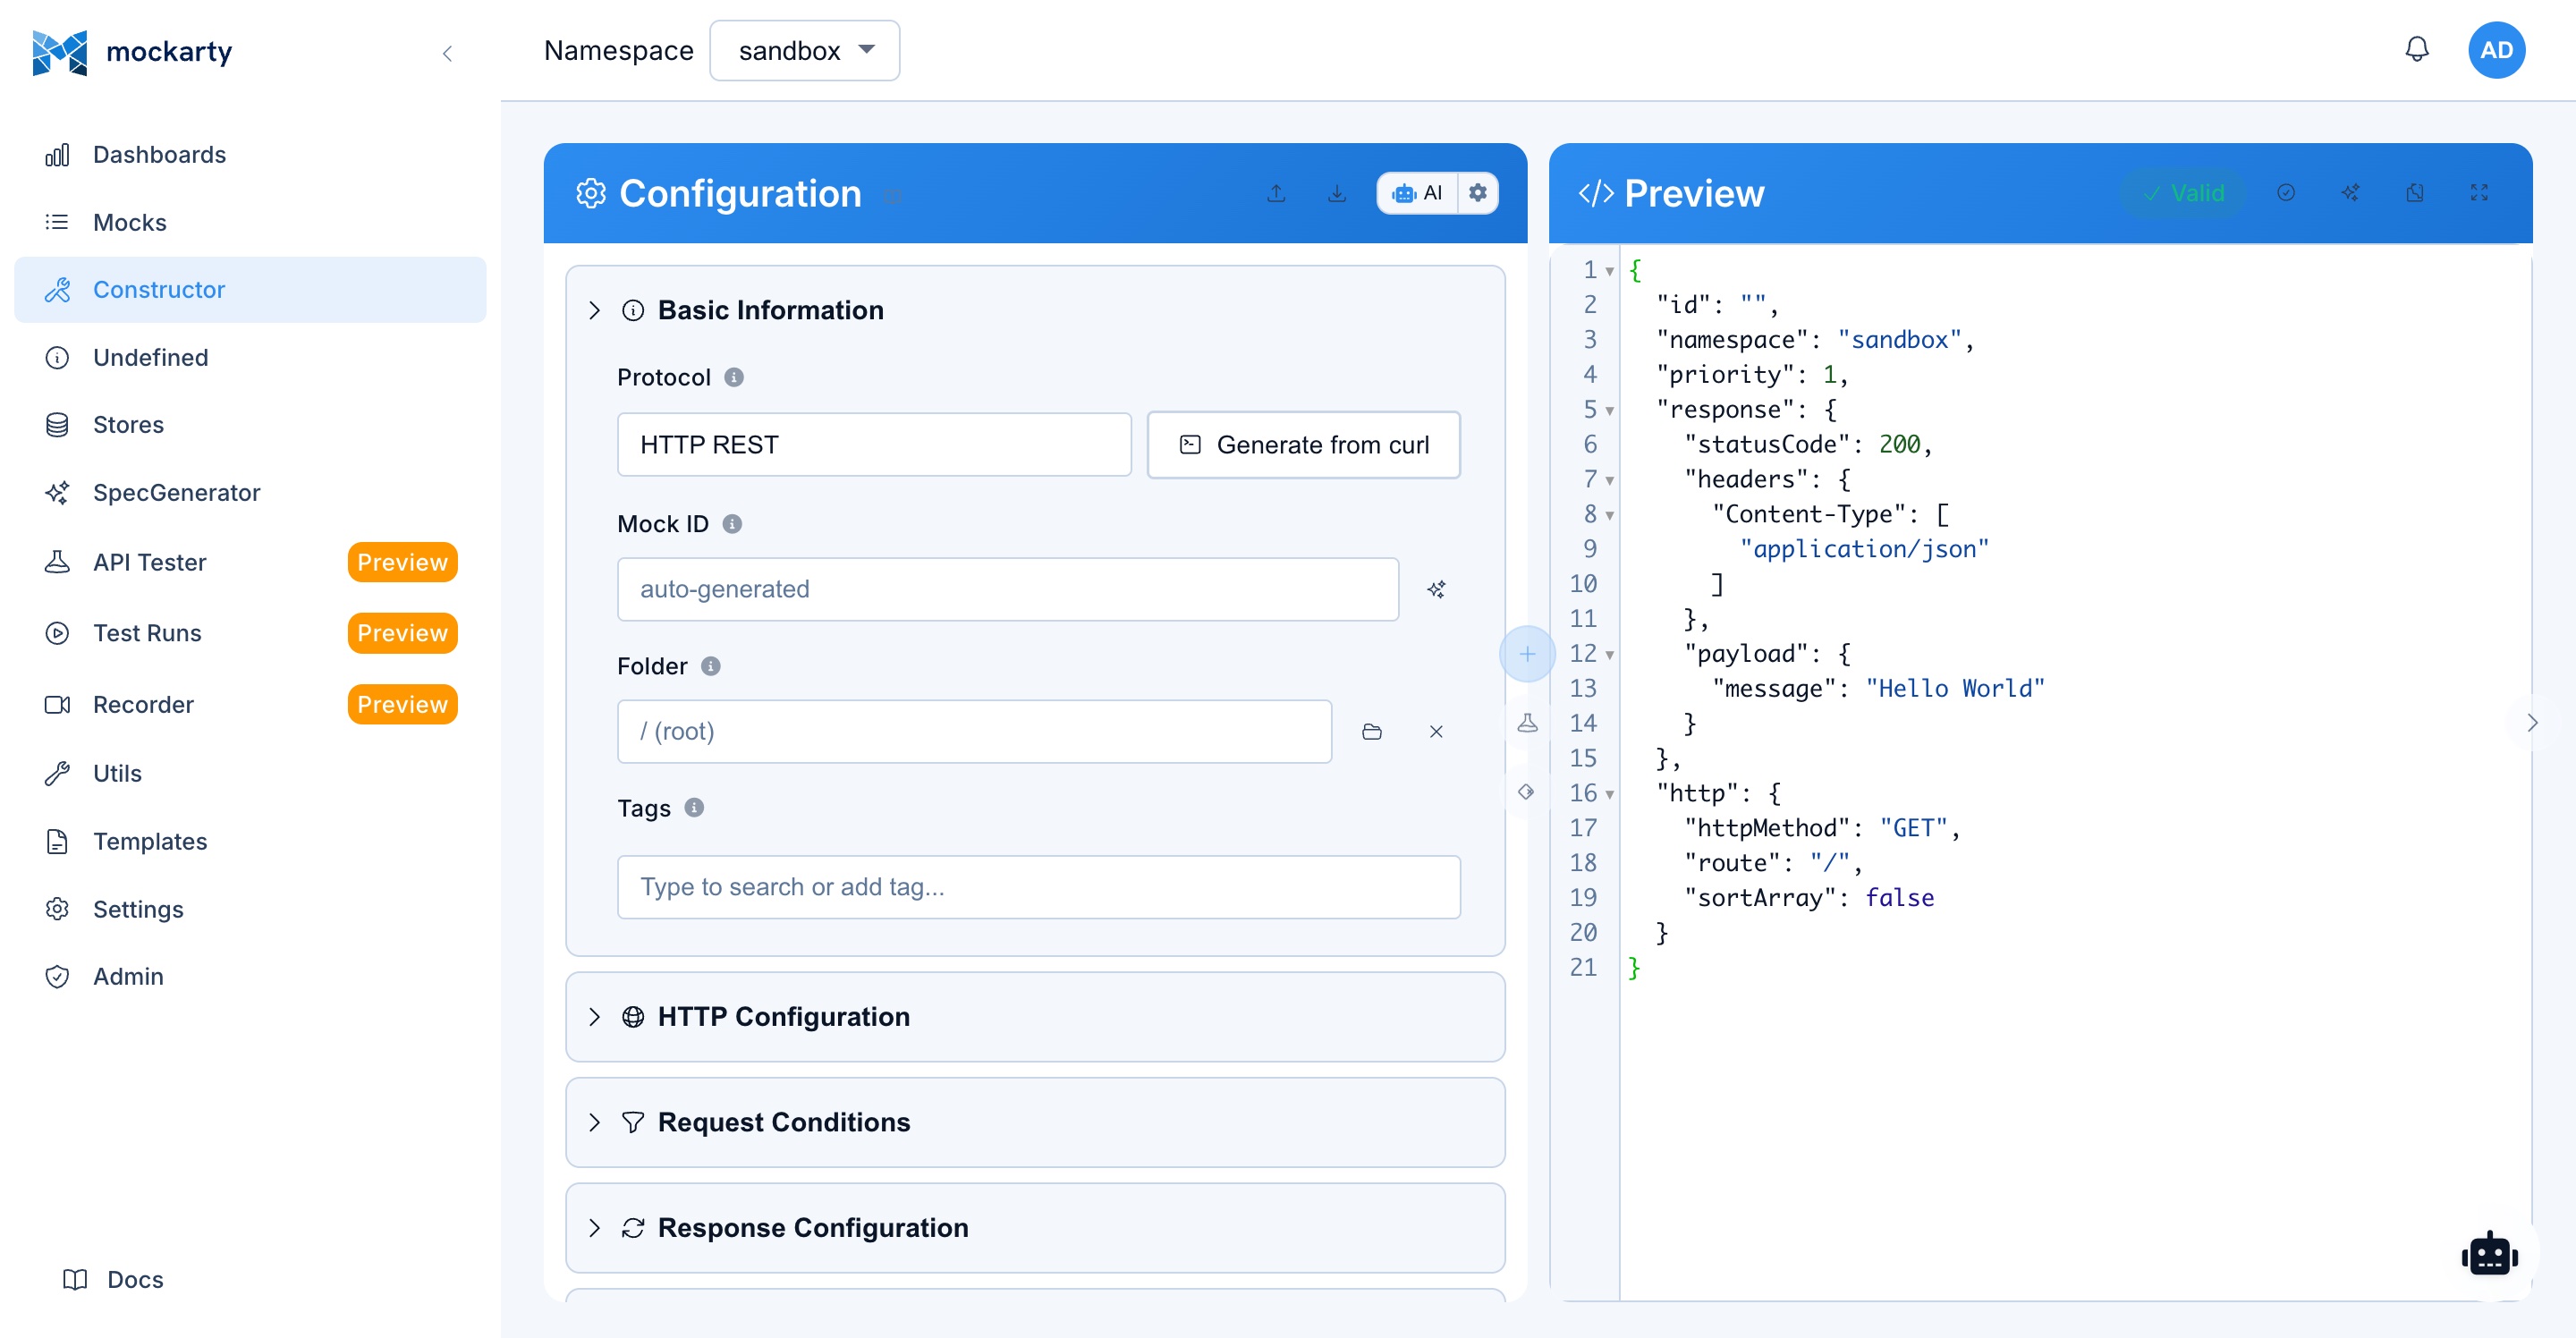
Task: Click the Tags info icon
Action: [x=694, y=808]
